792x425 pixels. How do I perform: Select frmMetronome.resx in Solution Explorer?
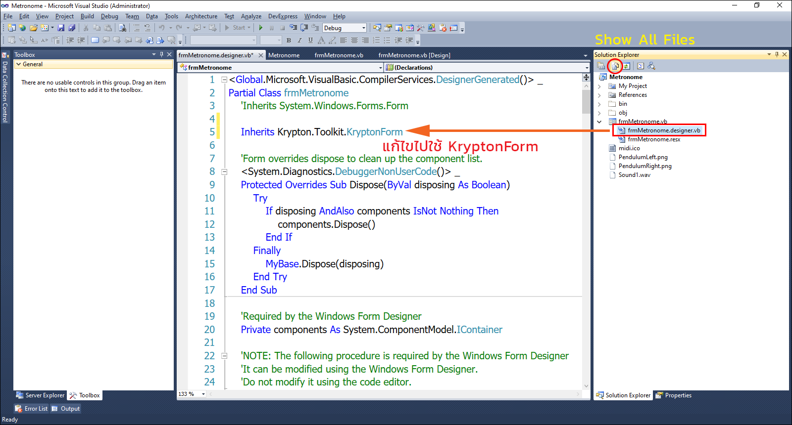click(654, 139)
